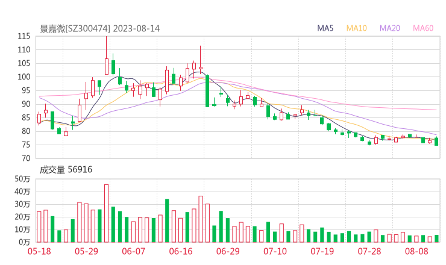Click the 07-10 date axis label

click(x=275, y=251)
